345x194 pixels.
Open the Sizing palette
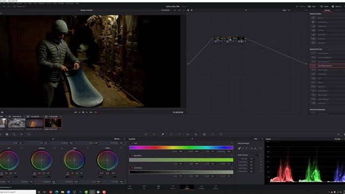coord(213,134)
